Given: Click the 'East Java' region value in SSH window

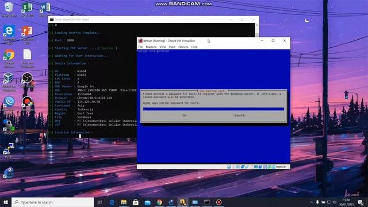Looking at the screenshot, I should click(85, 113).
